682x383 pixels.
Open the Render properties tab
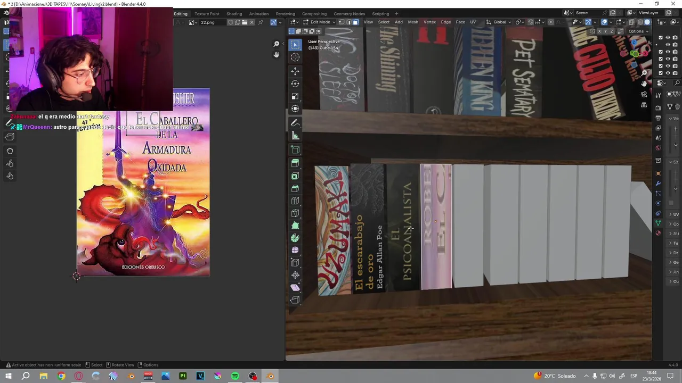658,108
